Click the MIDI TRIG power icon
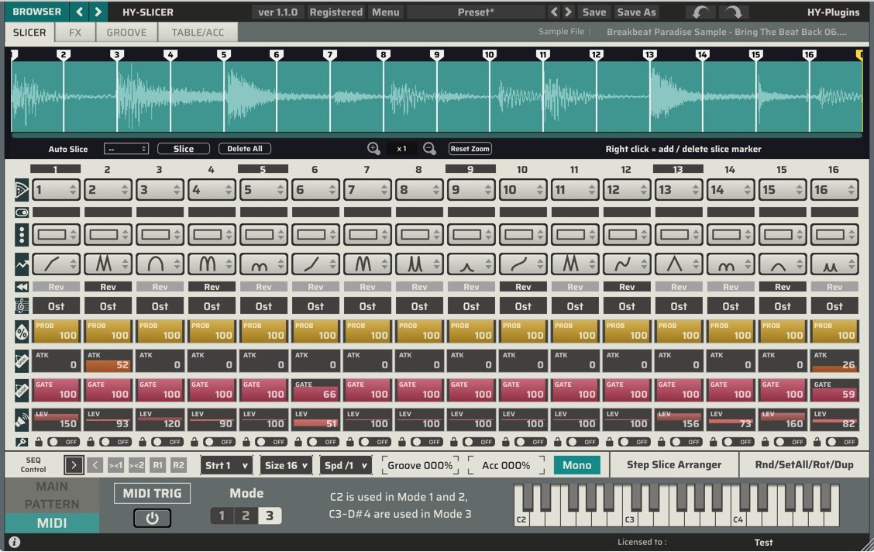Image resolution: width=874 pixels, height=552 pixels. [152, 518]
